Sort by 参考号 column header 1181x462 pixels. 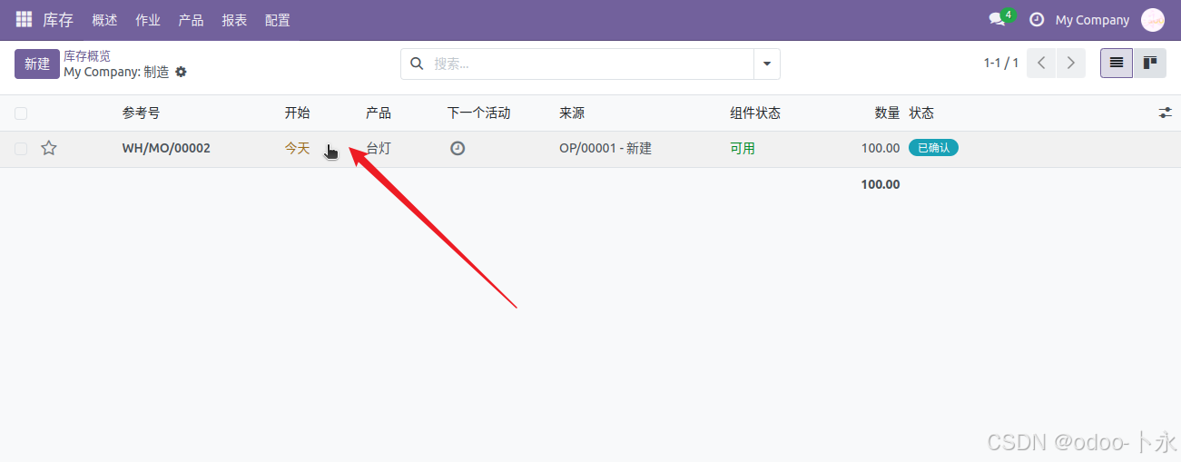tap(142, 113)
